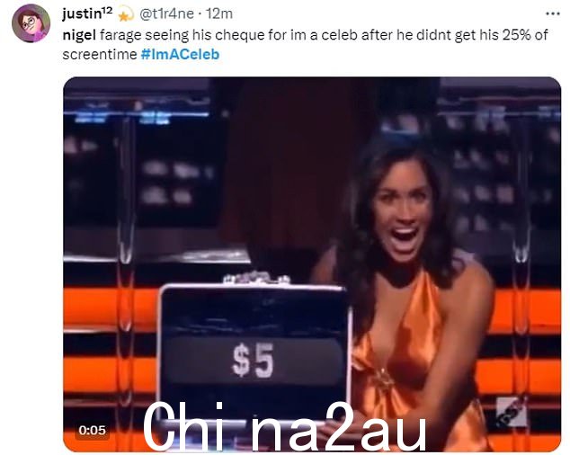Click the $5 briefcase in the video
Screen dimensions: 570x455
click(x=254, y=351)
